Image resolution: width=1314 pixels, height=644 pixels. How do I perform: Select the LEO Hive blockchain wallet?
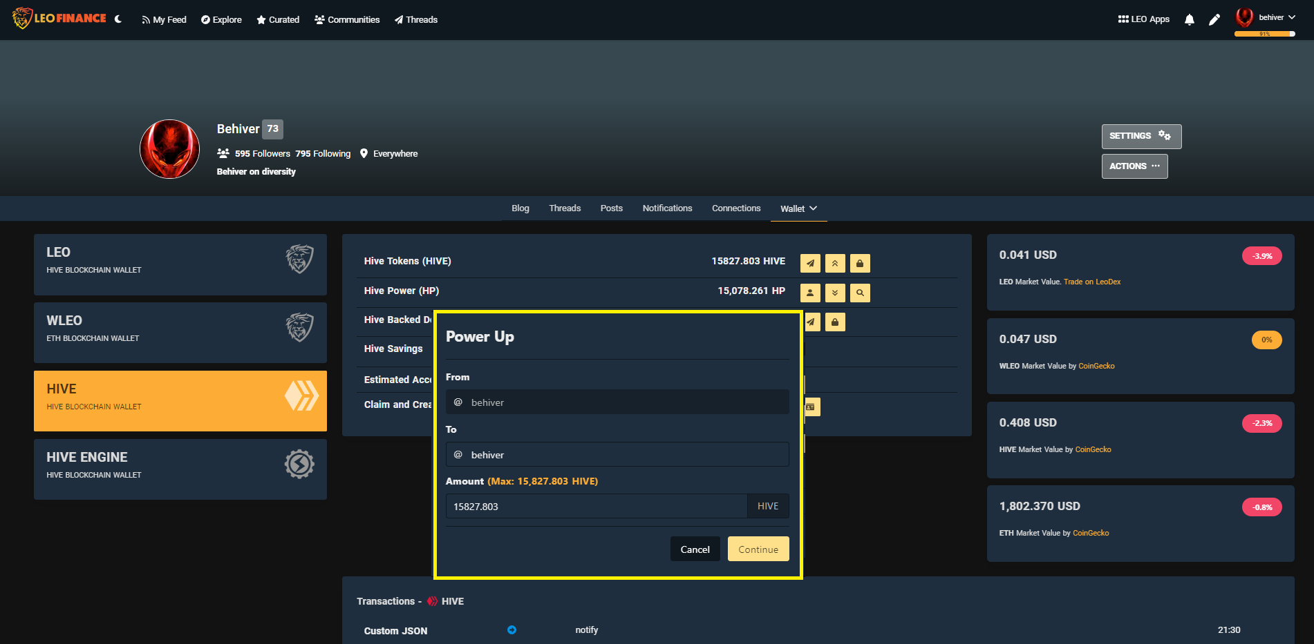point(180,264)
